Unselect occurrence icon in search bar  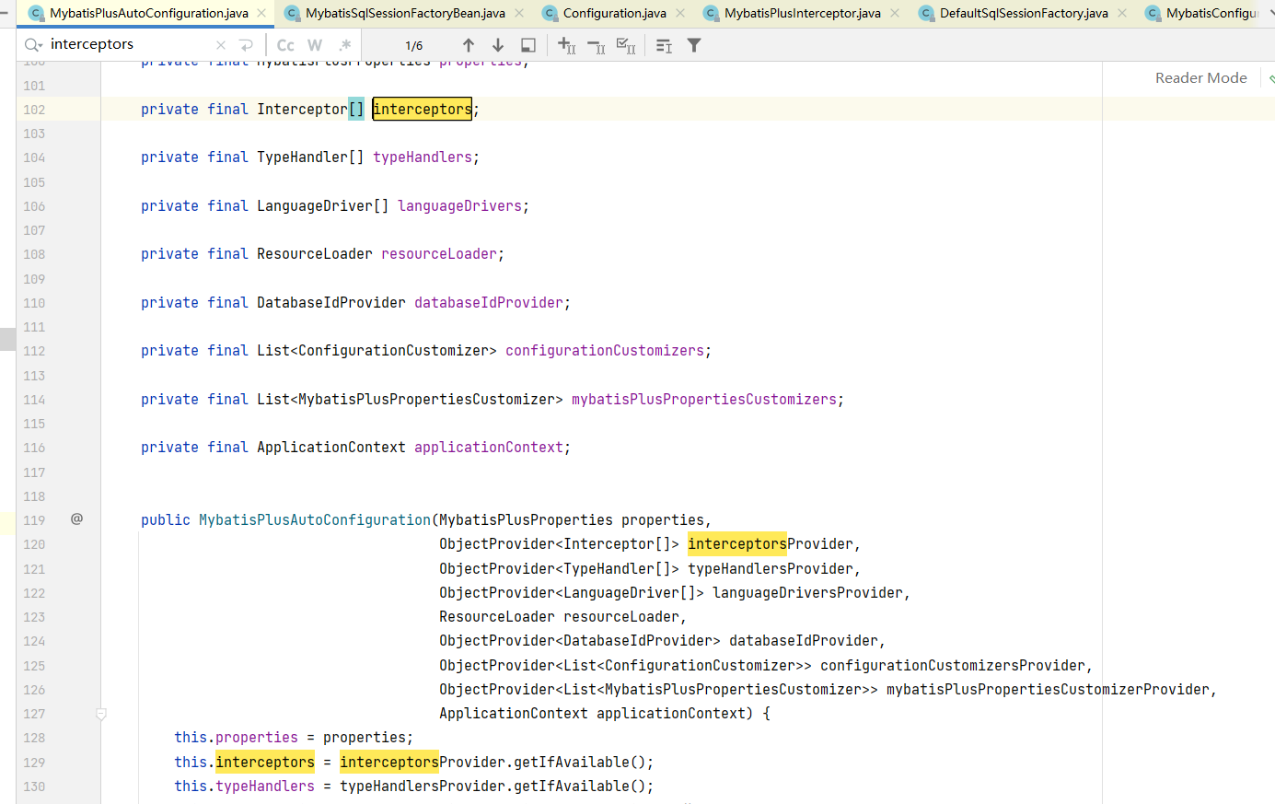pos(597,45)
